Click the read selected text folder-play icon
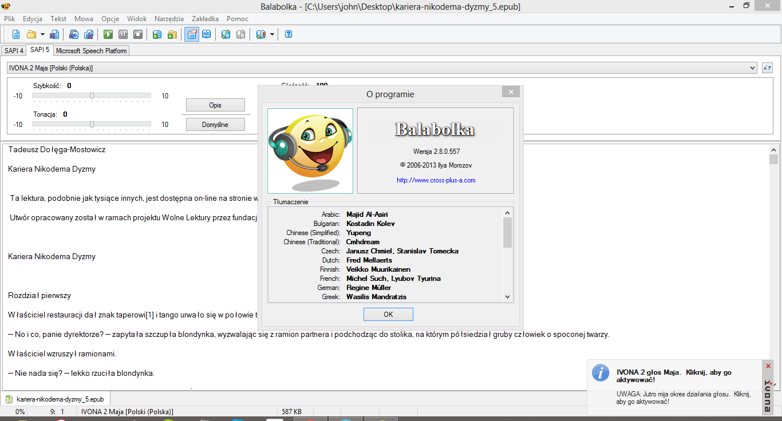 point(172,34)
